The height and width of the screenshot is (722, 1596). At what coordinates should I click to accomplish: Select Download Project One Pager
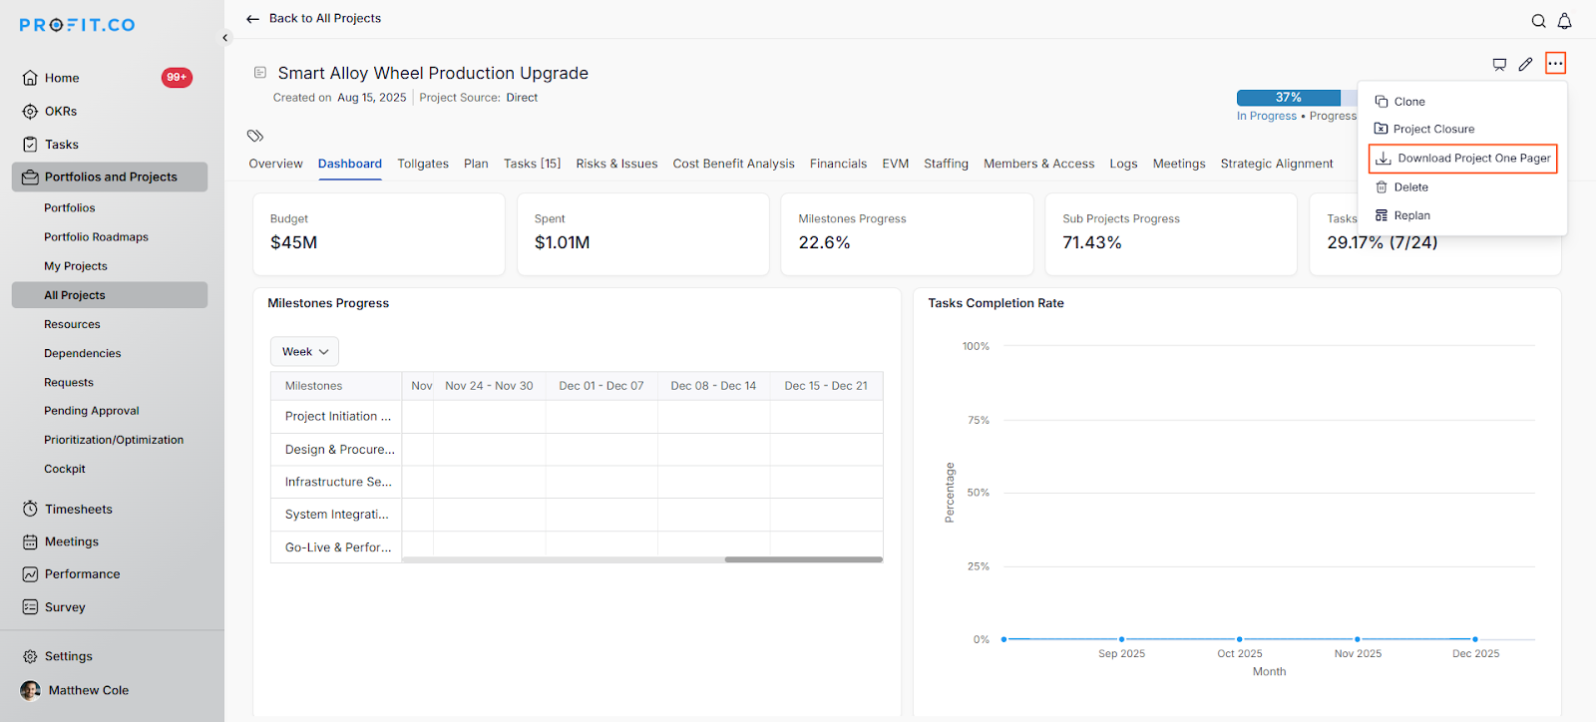[1463, 159]
